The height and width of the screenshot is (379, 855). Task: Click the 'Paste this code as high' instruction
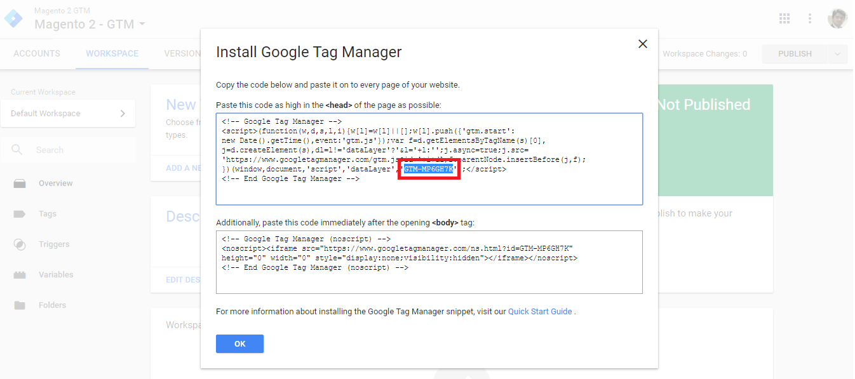click(328, 105)
